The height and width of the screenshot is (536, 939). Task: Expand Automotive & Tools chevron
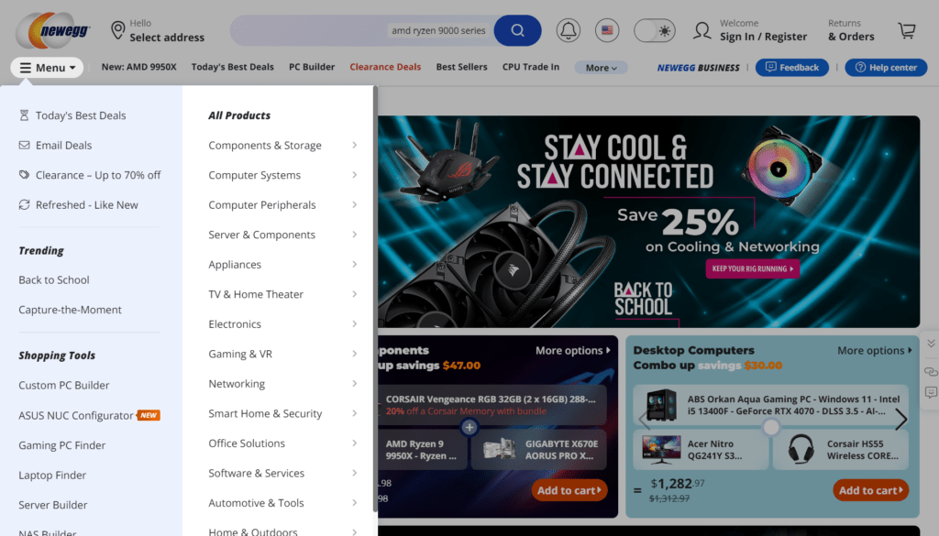pos(355,503)
